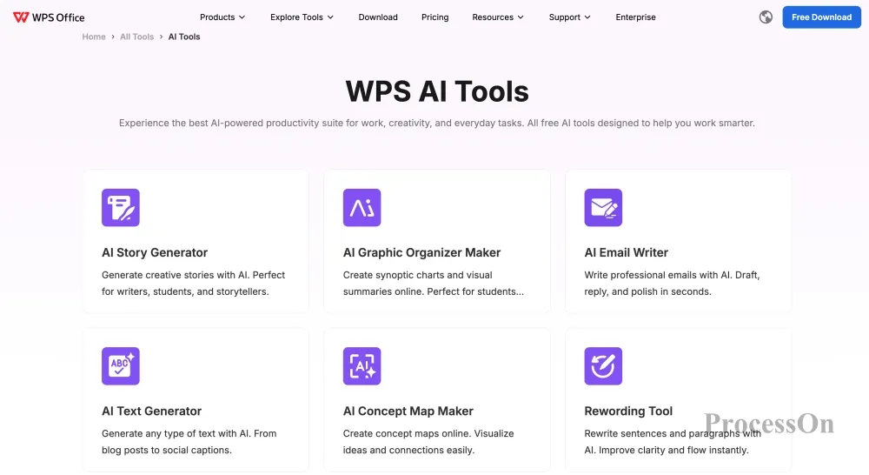Click 'Rewrite sentences and paragraphs' description
The image size is (869, 475).
pyautogui.click(x=673, y=442)
